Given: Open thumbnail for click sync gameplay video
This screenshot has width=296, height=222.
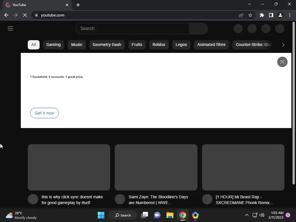Looking at the screenshot, I should (69, 167).
